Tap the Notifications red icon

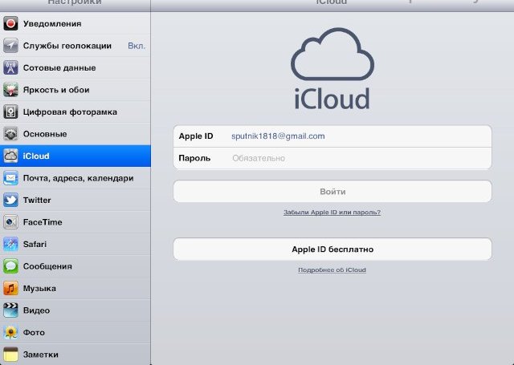(x=10, y=23)
